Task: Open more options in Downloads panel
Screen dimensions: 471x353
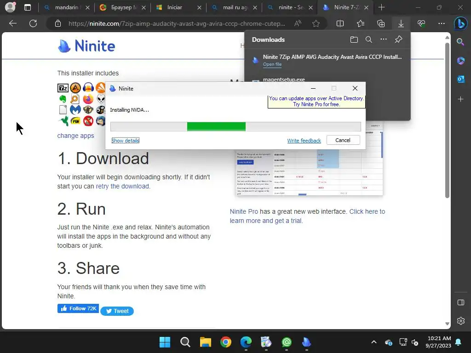Action: (x=384, y=40)
